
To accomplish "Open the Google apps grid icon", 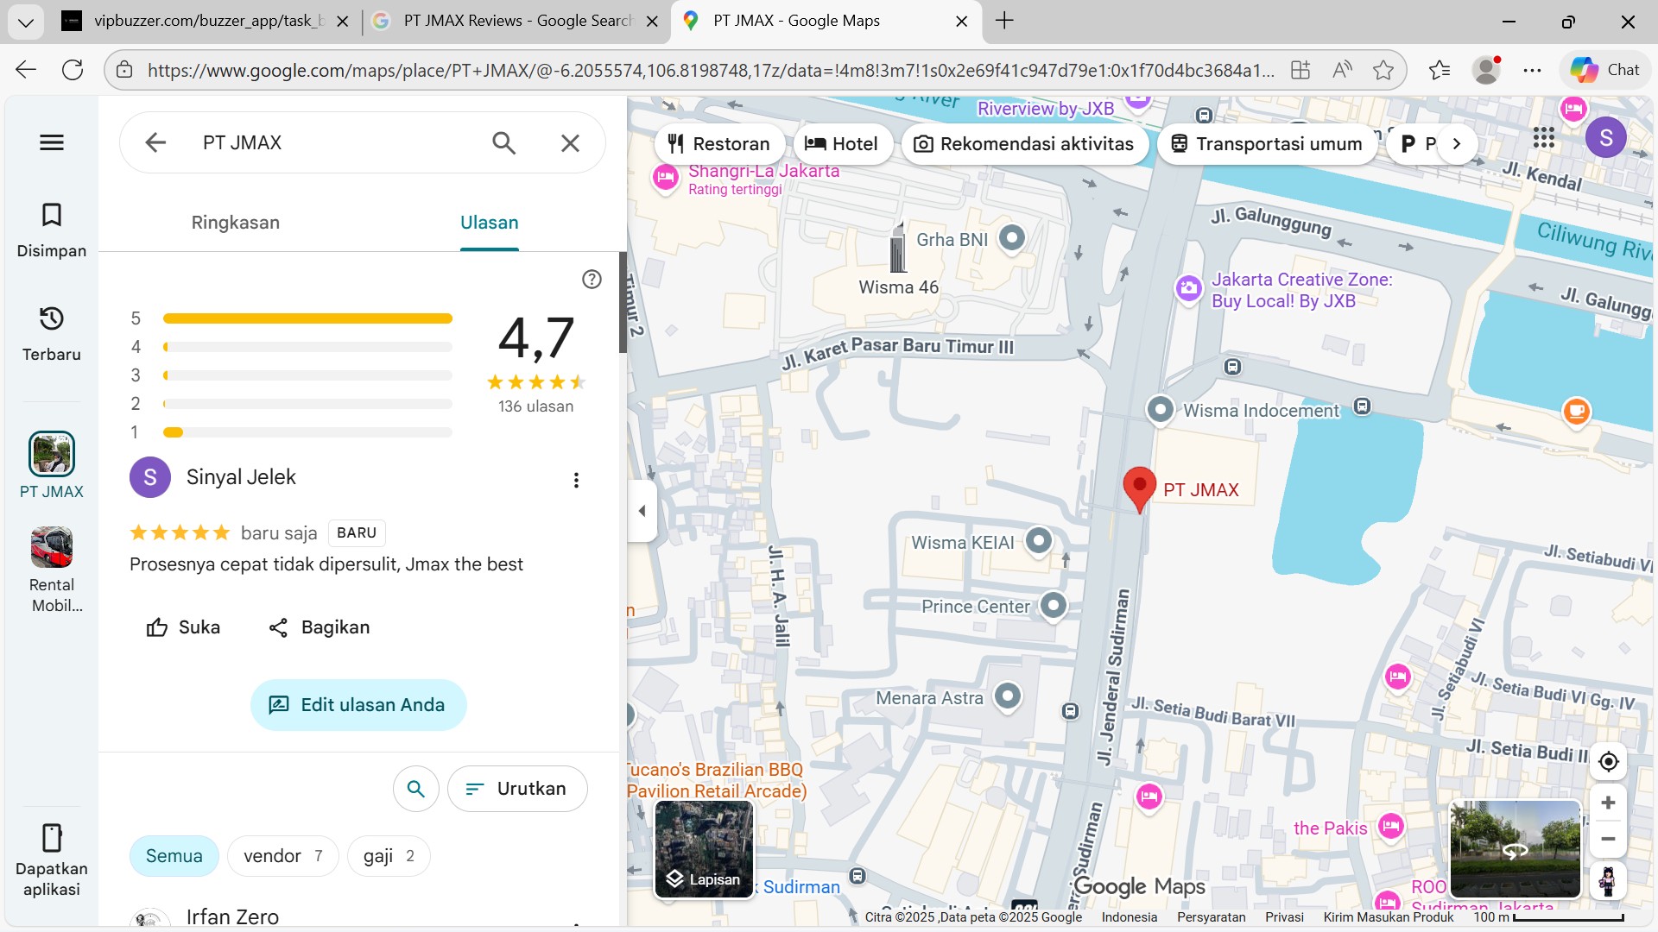I will 1544,138.
